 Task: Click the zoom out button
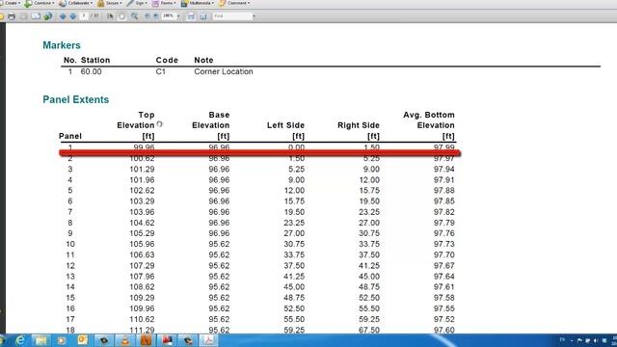(148, 16)
